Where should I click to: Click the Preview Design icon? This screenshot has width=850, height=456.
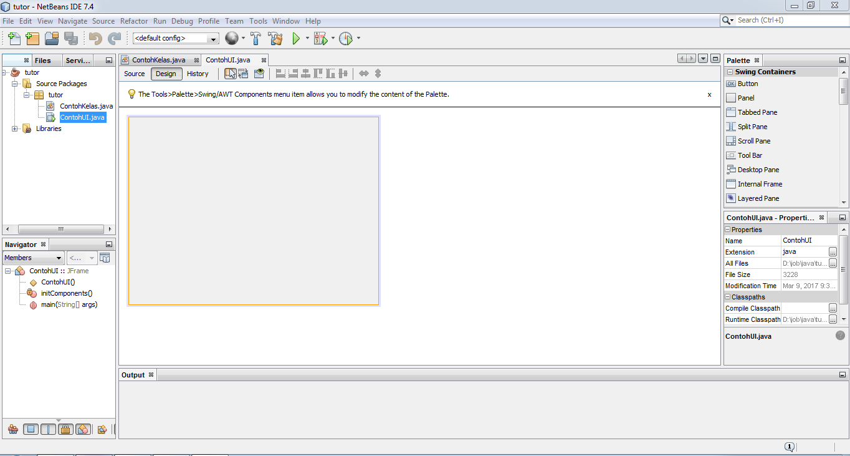(259, 73)
